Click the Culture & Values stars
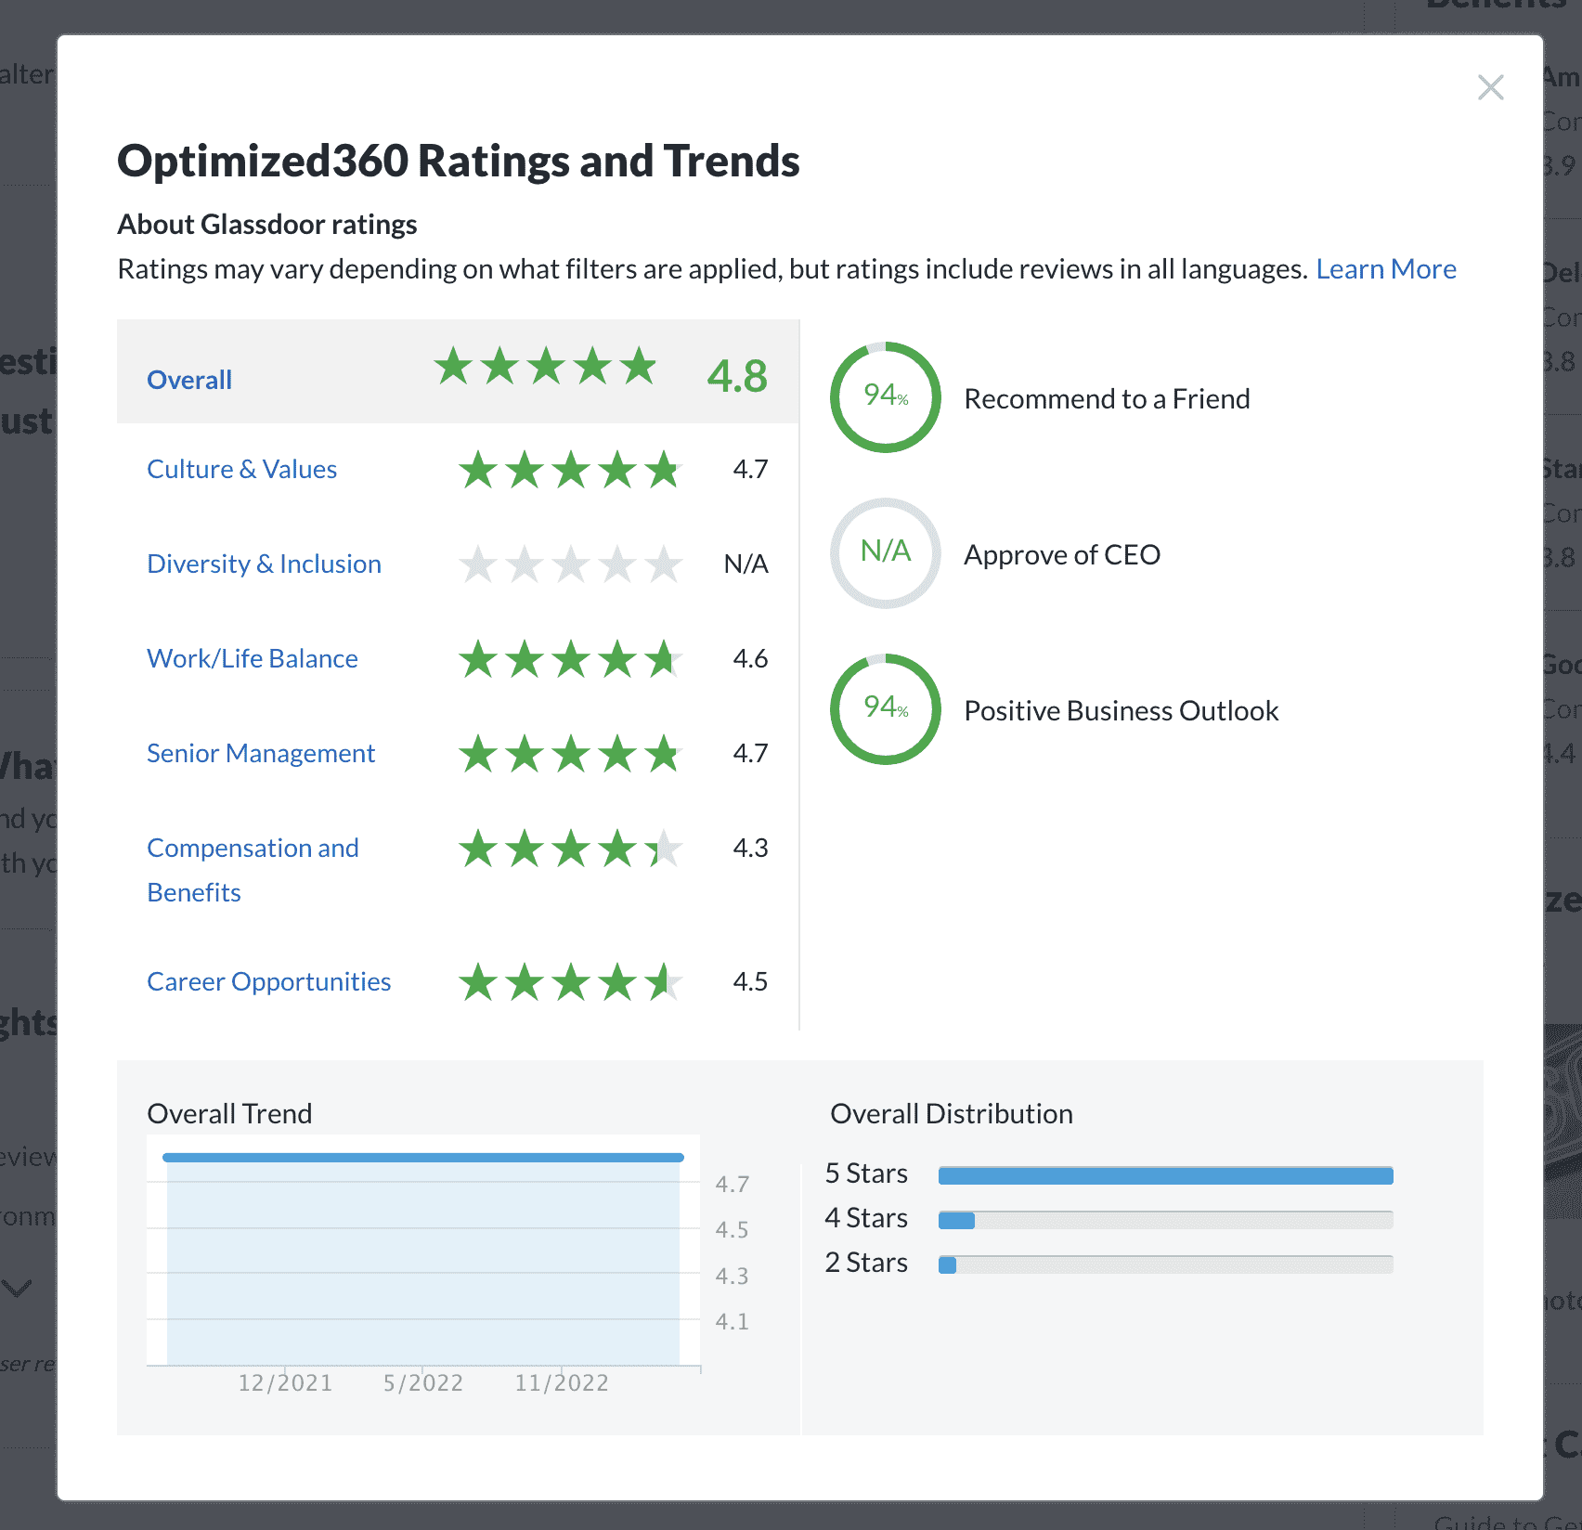1582x1530 pixels. (x=571, y=470)
